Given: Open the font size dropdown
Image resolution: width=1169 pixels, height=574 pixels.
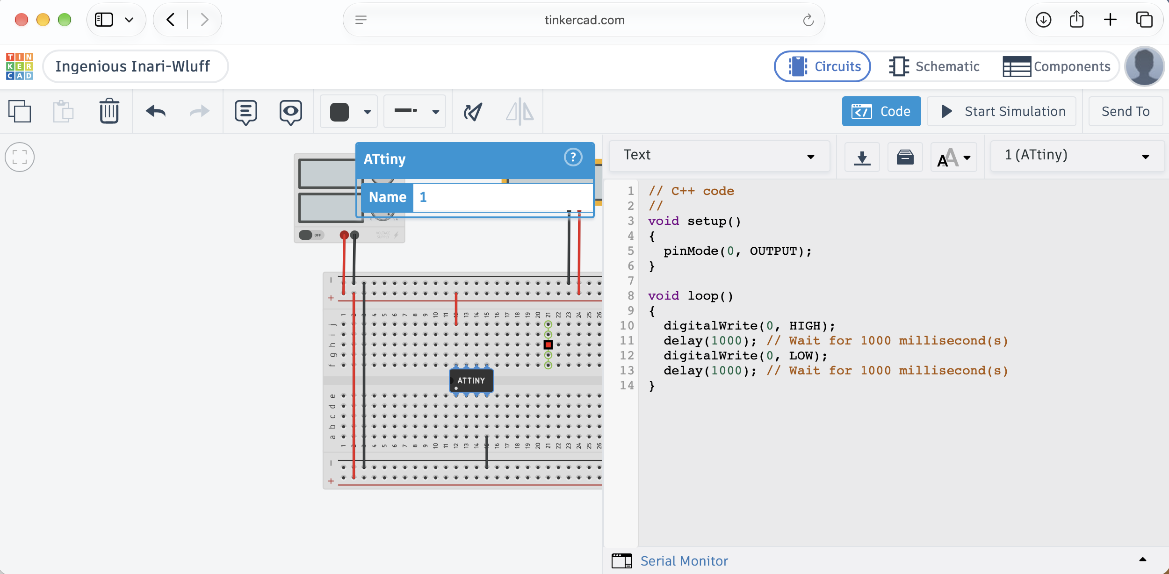Looking at the screenshot, I should click(954, 157).
